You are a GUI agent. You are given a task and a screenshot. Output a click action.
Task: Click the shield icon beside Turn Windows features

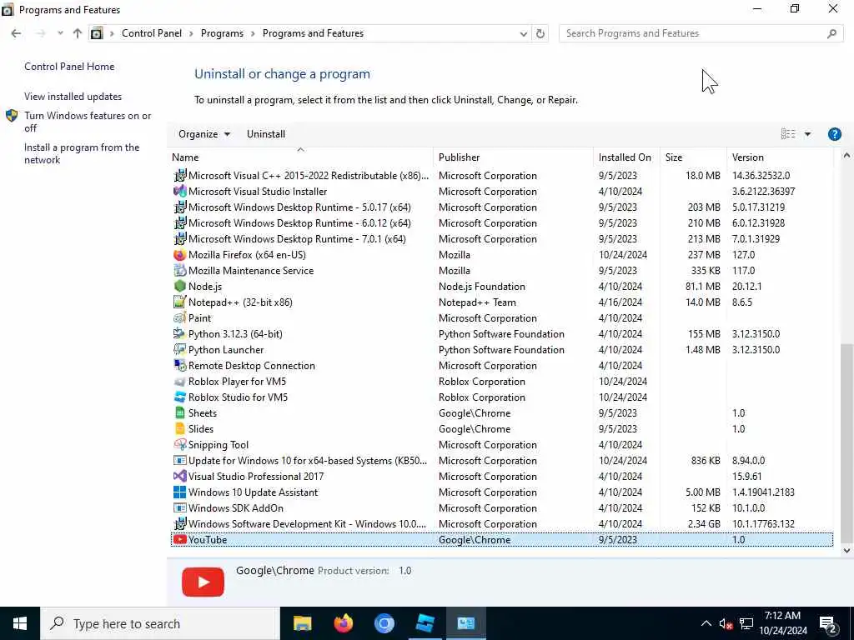pos(12,115)
